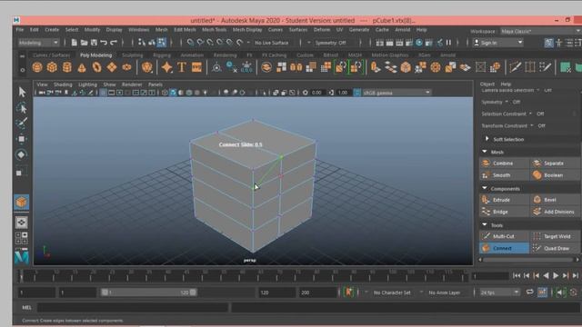Open the viewport Shading menu
This screenshot has height=327, width=582.
tap(63, 84)
